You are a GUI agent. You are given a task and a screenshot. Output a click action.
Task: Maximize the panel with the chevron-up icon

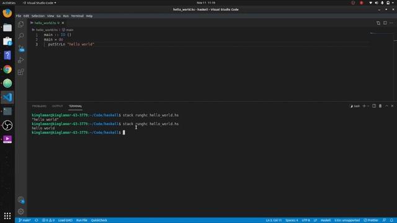(386, 106)
